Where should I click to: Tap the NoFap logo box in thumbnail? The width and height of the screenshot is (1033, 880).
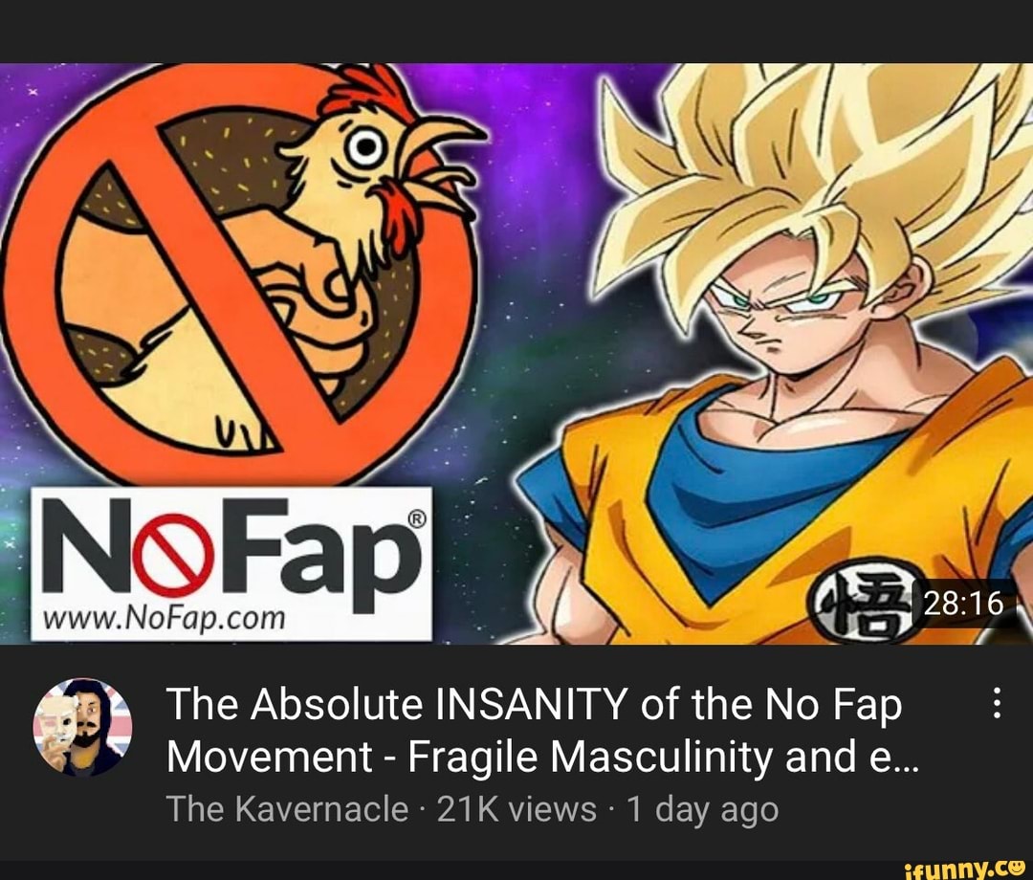click(231, 563)
